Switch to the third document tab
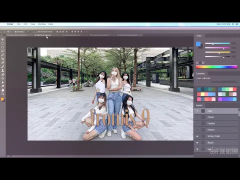 pyautogui.click(x=74, y=35)
